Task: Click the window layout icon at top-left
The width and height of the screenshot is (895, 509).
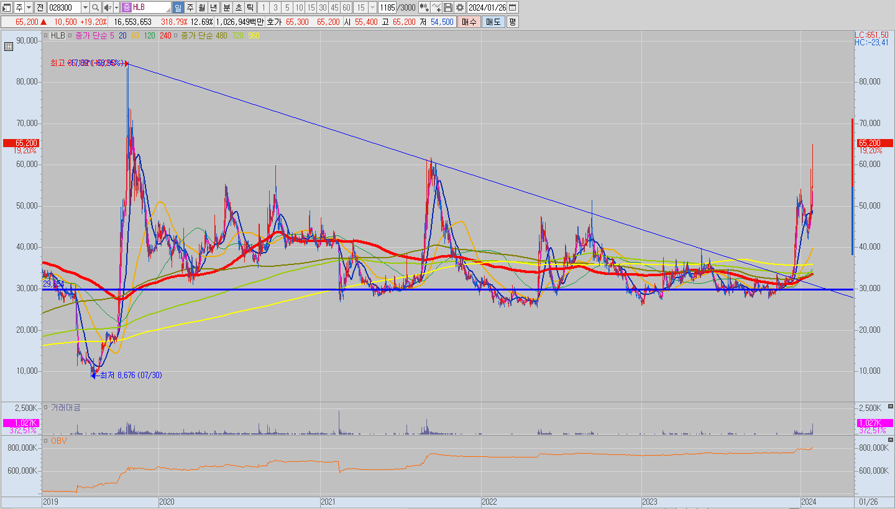Action: pos(6,7)
